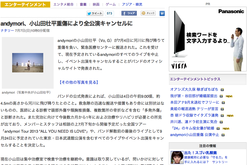Open the 出た！スゴい乳酸菌 ad headline

[200, 153]
